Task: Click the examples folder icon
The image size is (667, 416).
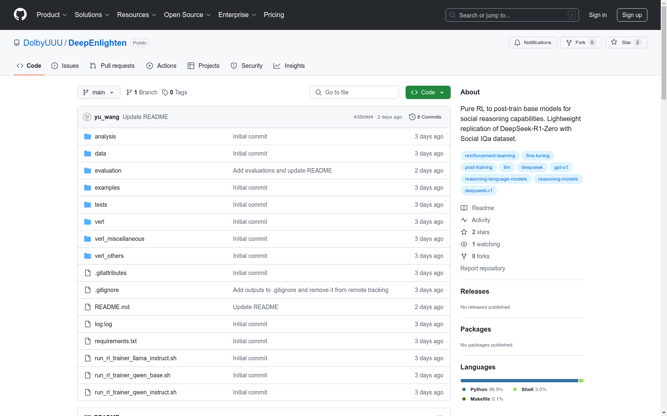Action: (88, 188)
